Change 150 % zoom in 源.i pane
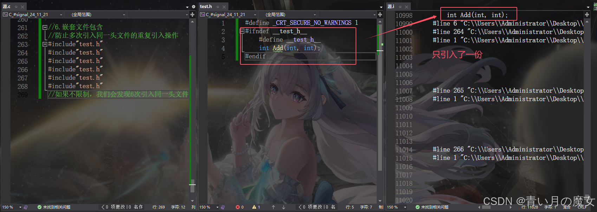 coord(397,207)
